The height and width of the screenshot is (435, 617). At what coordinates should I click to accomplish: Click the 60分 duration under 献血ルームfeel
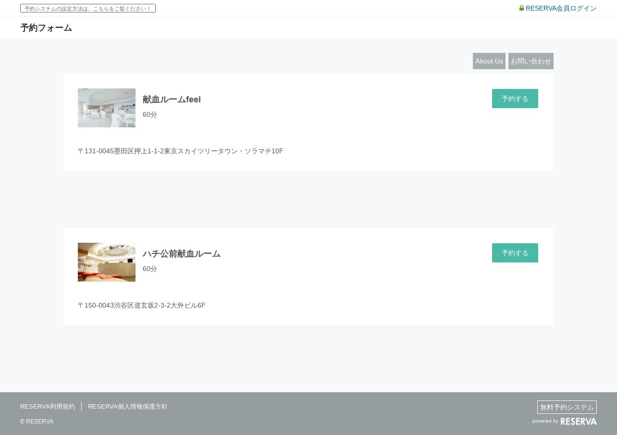pyautogui.click(x=150, y=114)
